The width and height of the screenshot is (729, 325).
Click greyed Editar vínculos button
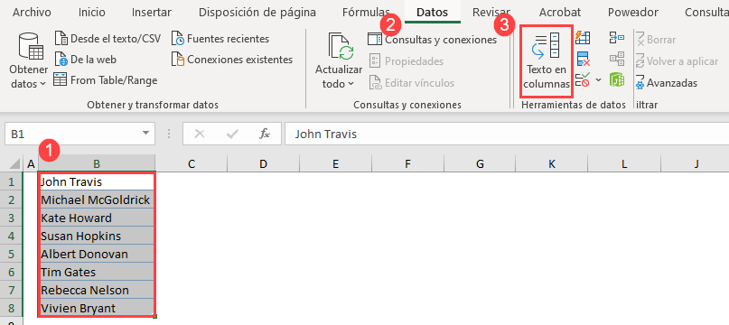coord(412,83)
